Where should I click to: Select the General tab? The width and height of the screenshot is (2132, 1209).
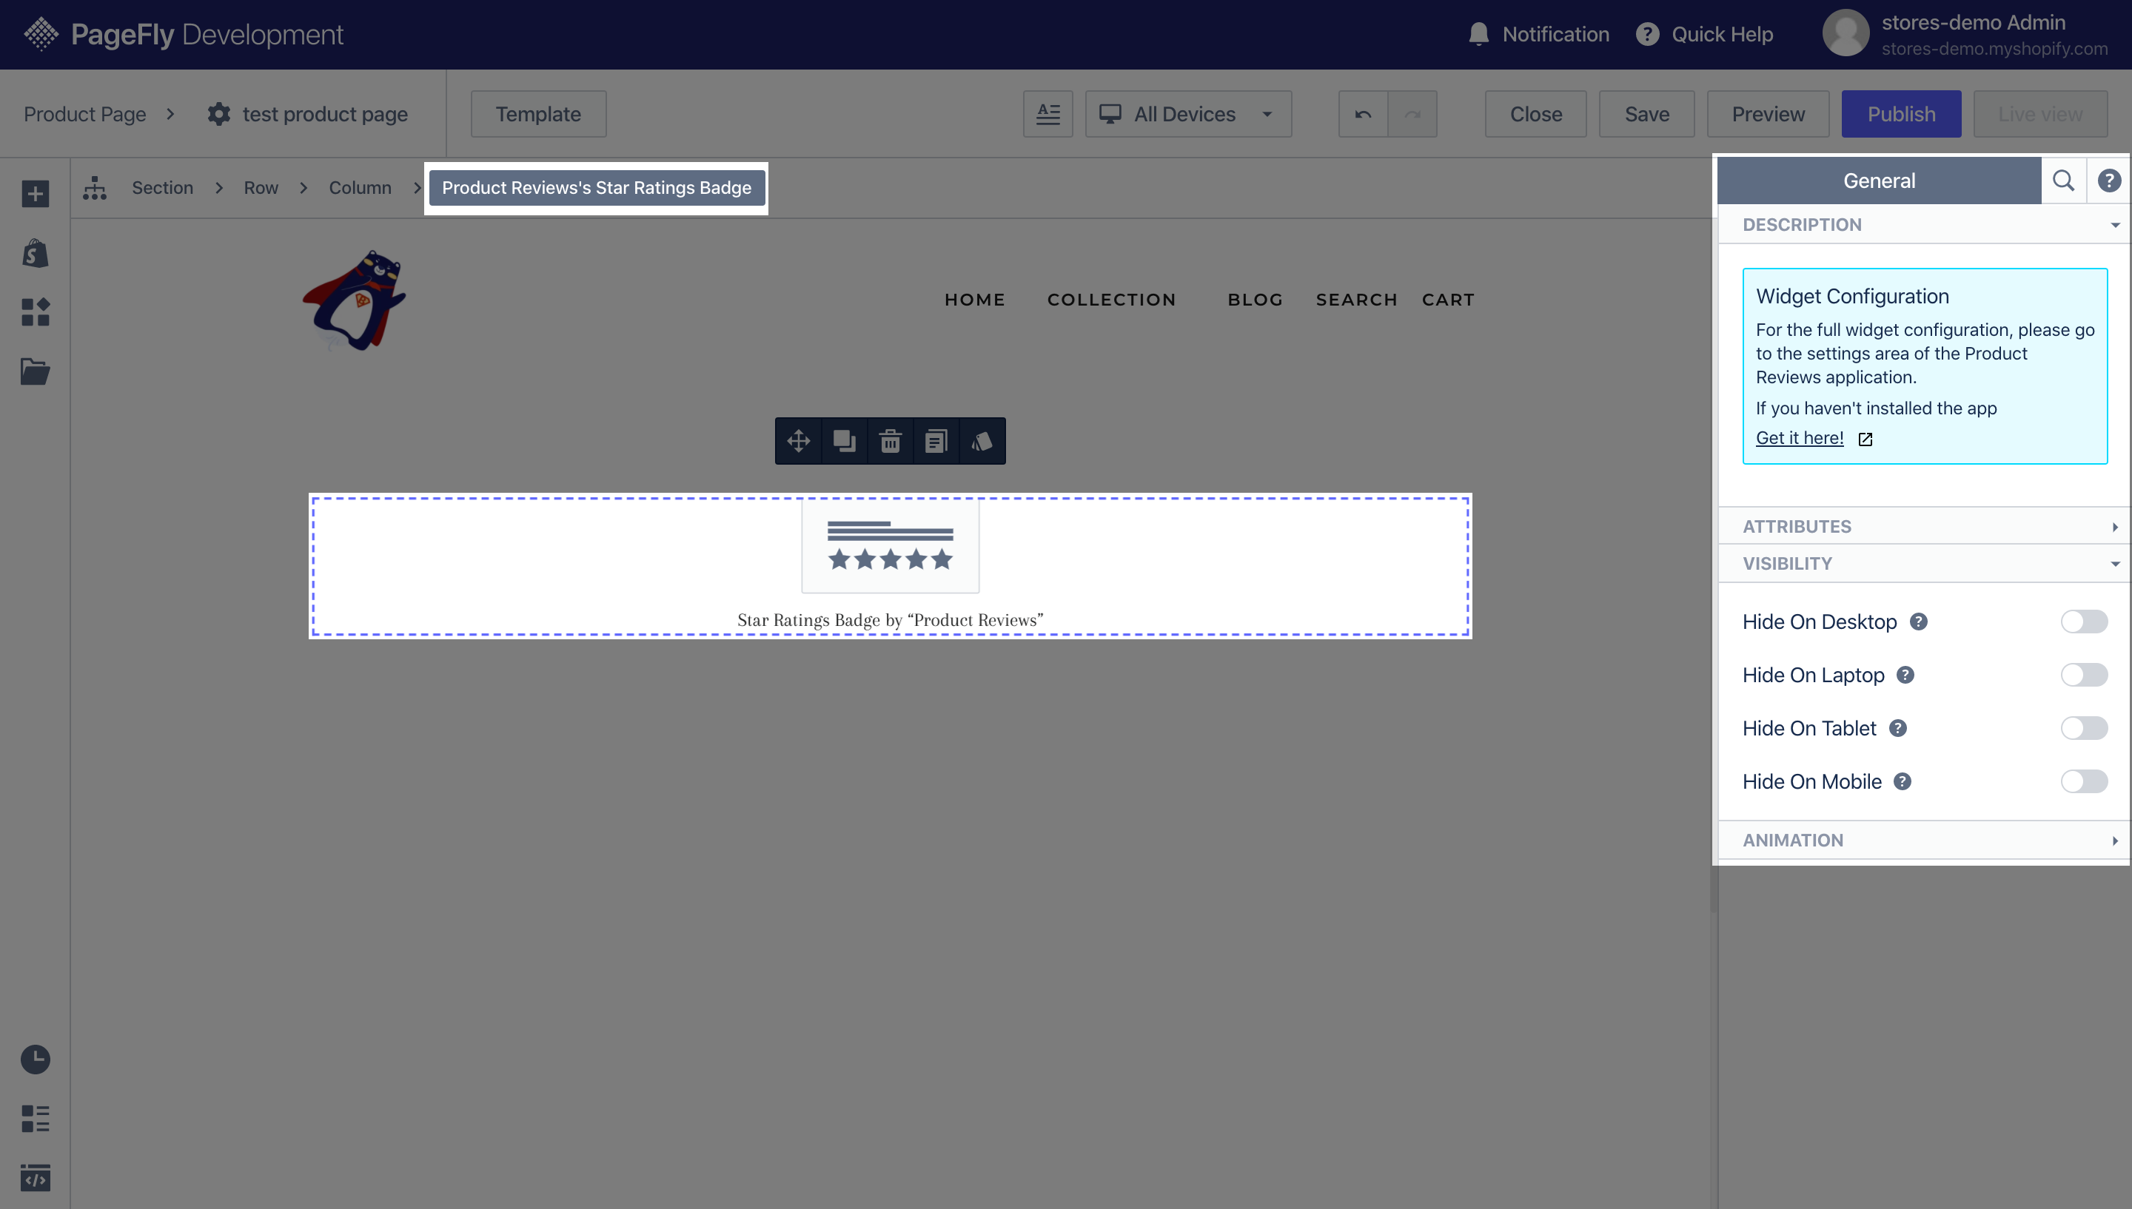point(1879,181)
